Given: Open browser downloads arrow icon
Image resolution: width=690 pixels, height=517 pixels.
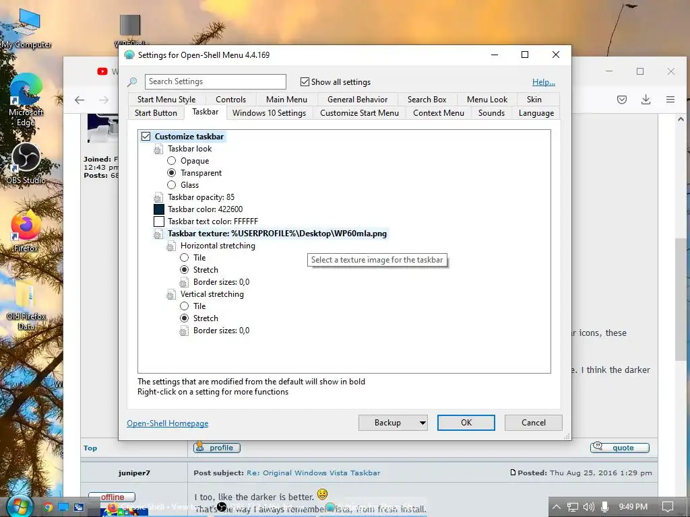Looking at the screenshot, I should [x=646, y=100].
